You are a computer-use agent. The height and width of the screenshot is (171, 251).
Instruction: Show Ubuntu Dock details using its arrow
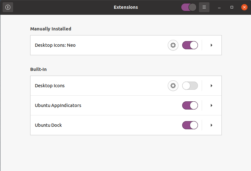click(211, 125)
